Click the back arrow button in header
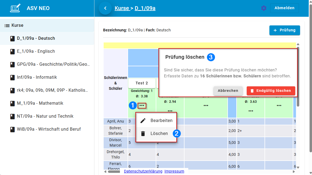The height and width of the screenshot is (175, 312). [x=105, y=8]
